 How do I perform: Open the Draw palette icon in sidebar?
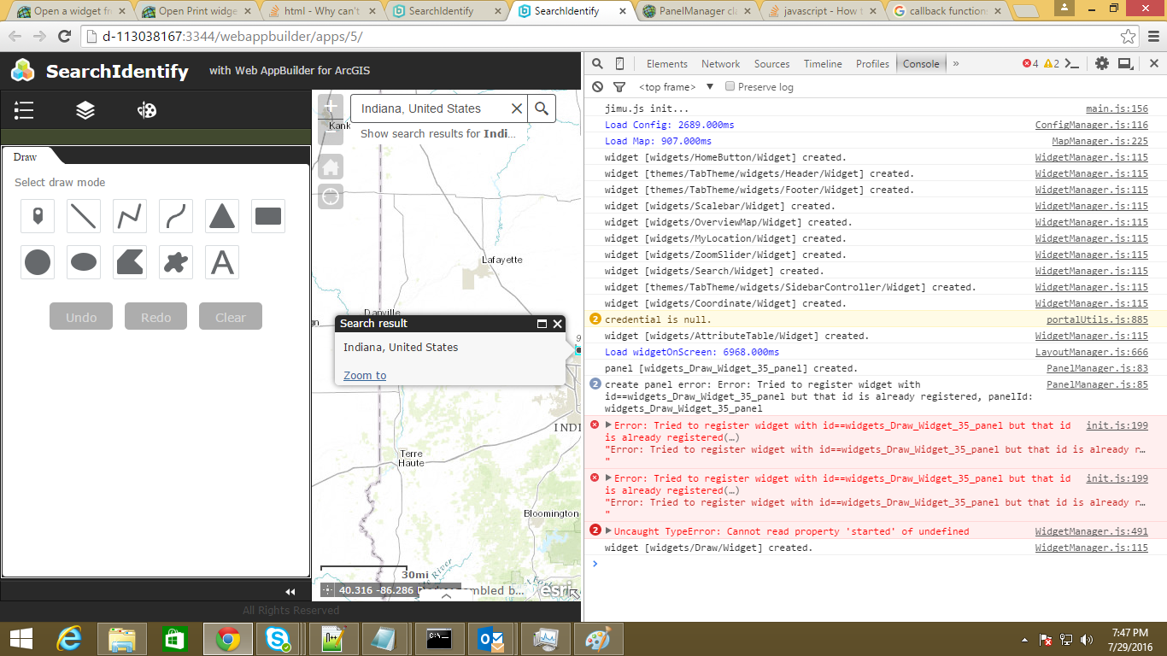[147, 110]
